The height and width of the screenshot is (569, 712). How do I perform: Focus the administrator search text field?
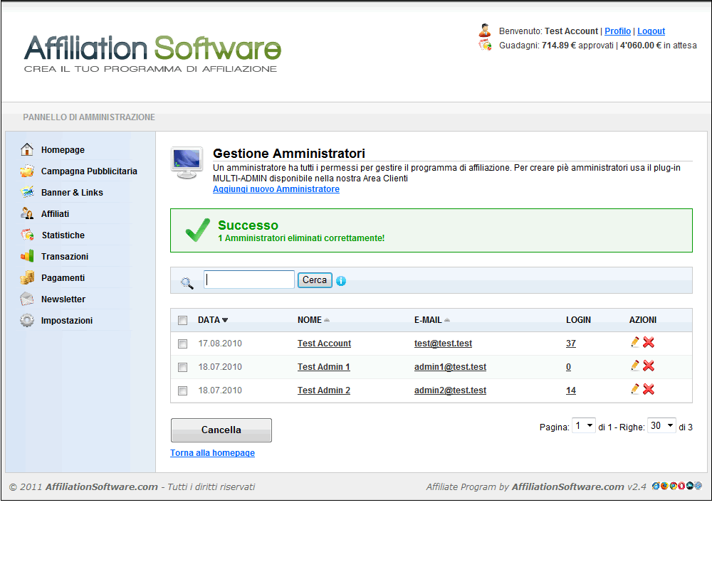click(248, 280)
